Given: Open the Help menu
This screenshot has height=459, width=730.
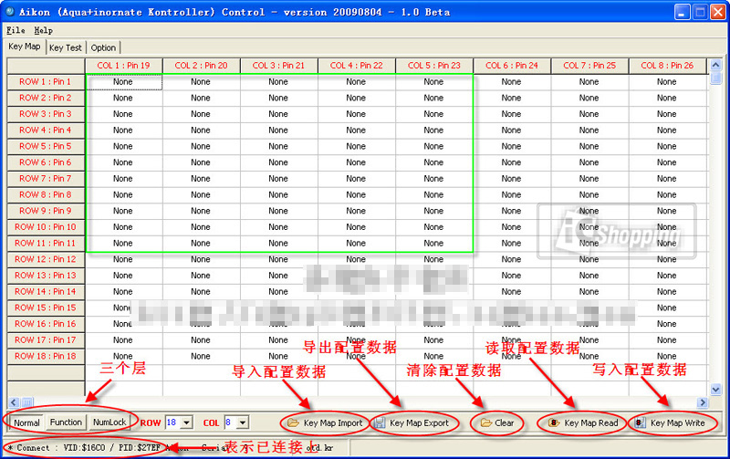Looking at the screenshot, I should tap(43, 30).
